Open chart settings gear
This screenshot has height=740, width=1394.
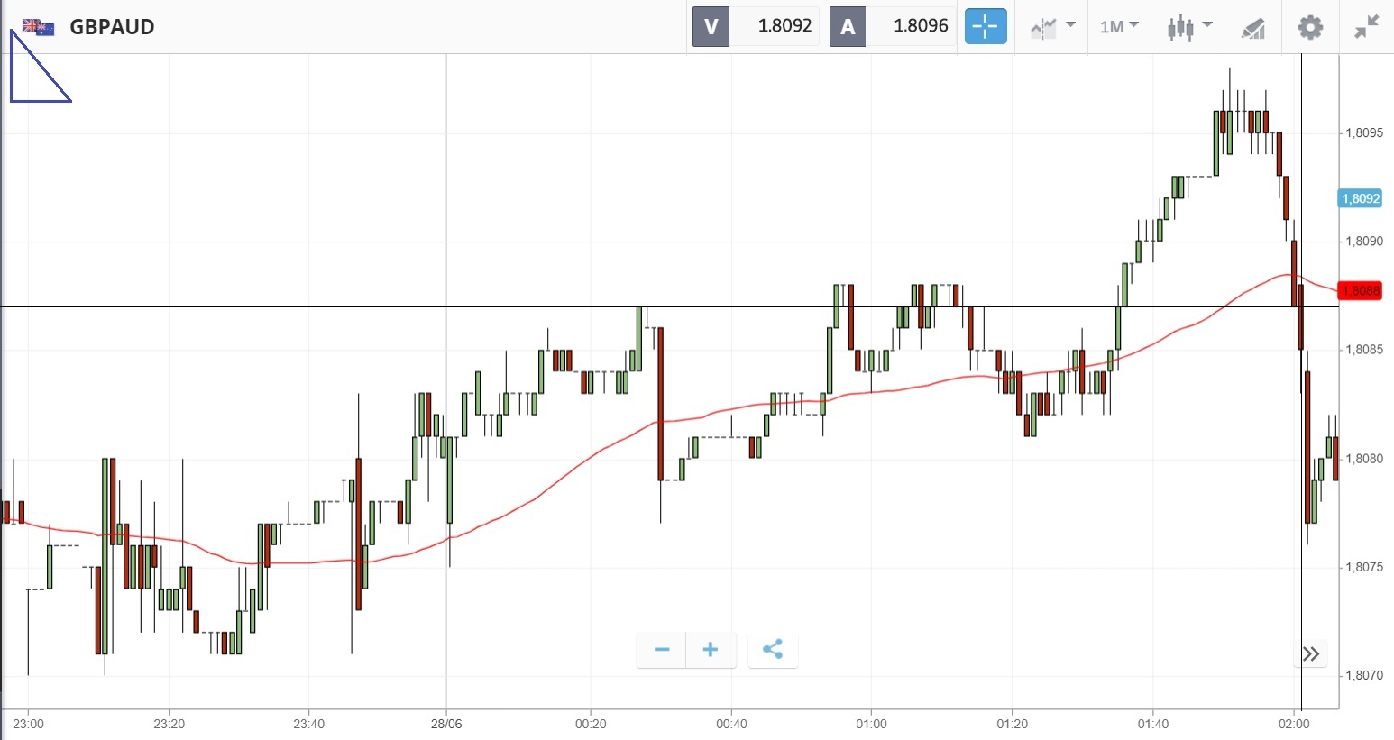pos(1309,27)
